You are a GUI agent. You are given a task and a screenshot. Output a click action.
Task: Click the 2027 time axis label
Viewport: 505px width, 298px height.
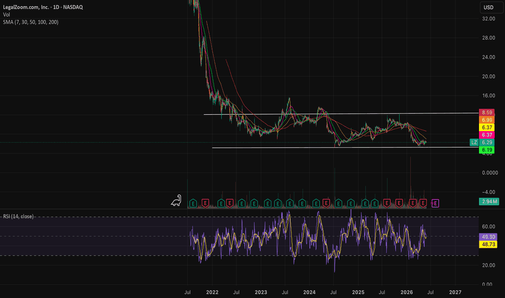point(455,292)
